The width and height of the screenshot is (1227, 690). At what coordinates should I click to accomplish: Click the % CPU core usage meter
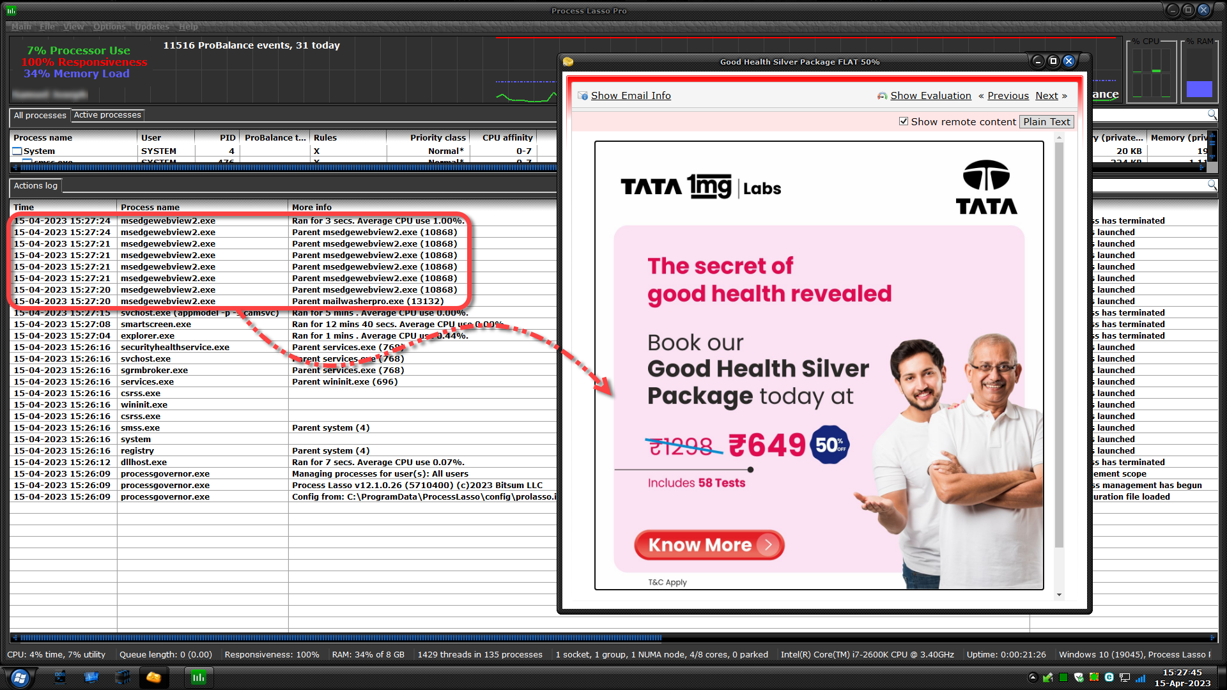point(1152,72)
